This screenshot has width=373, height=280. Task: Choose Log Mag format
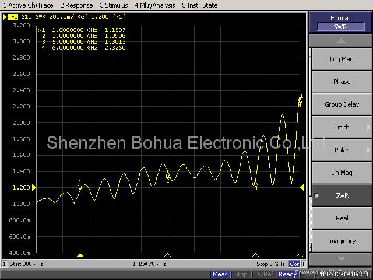342,59
